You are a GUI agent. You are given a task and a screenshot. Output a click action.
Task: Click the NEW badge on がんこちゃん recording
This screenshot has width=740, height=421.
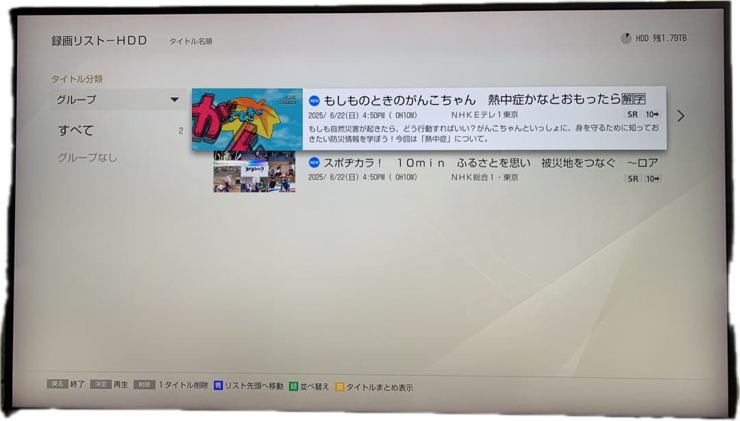(x=313, y=99)
